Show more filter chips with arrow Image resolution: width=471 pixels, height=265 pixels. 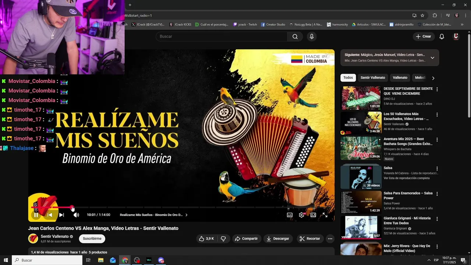click(x=433, y=78)
